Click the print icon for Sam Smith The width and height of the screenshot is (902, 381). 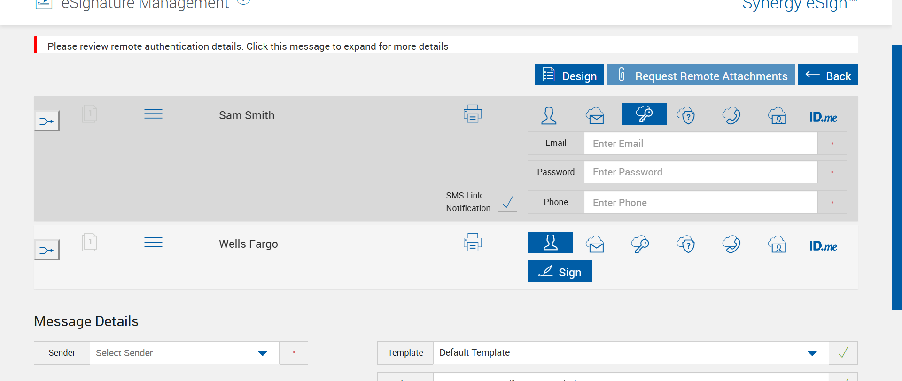[472, 114]
